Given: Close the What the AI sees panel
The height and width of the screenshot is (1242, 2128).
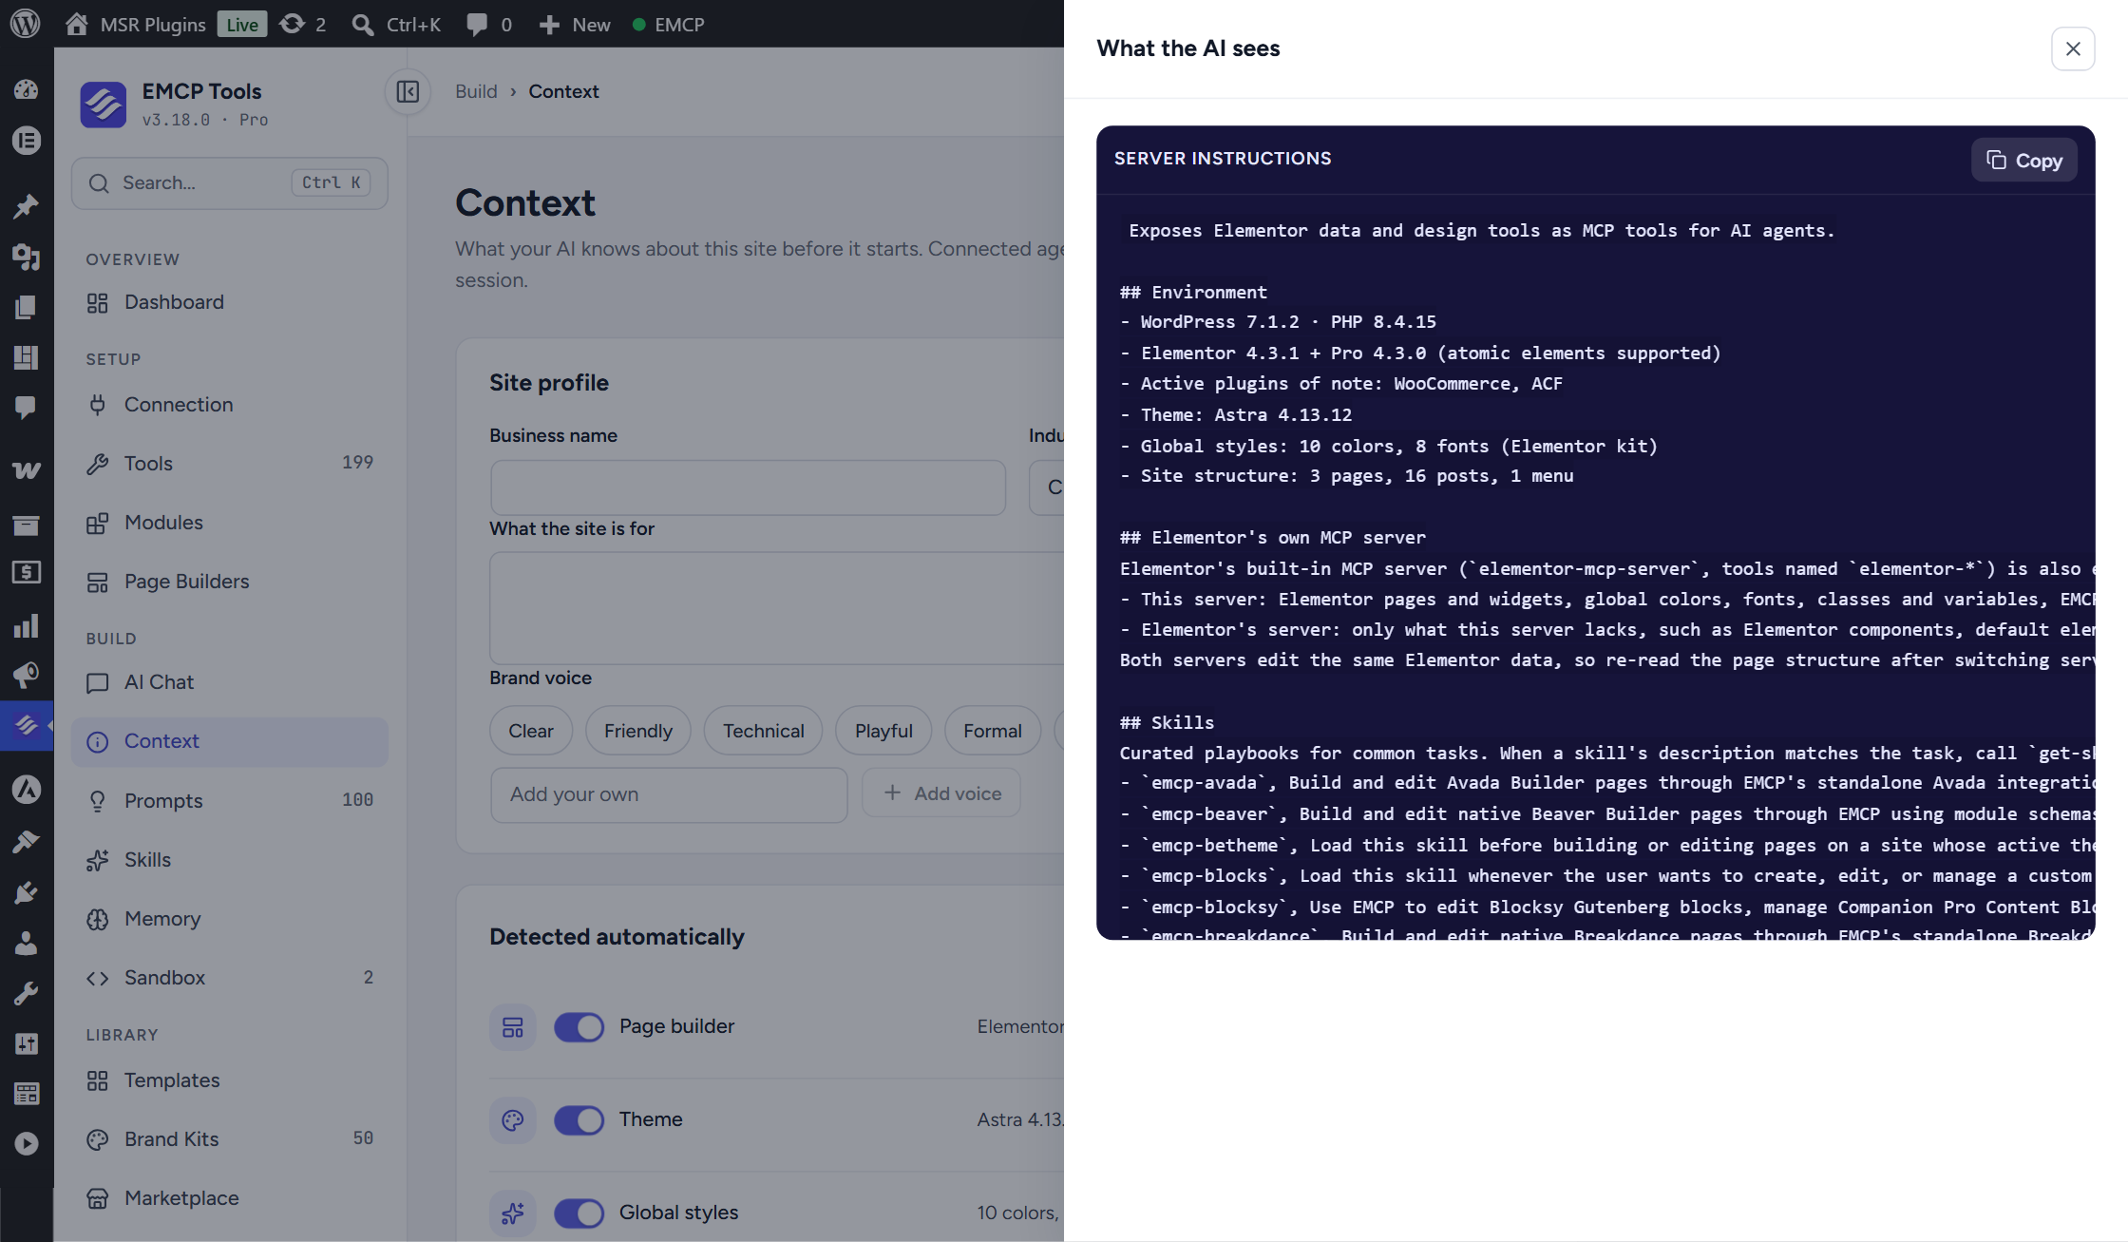Looking at the screenshot, I should coord(2073,48).
